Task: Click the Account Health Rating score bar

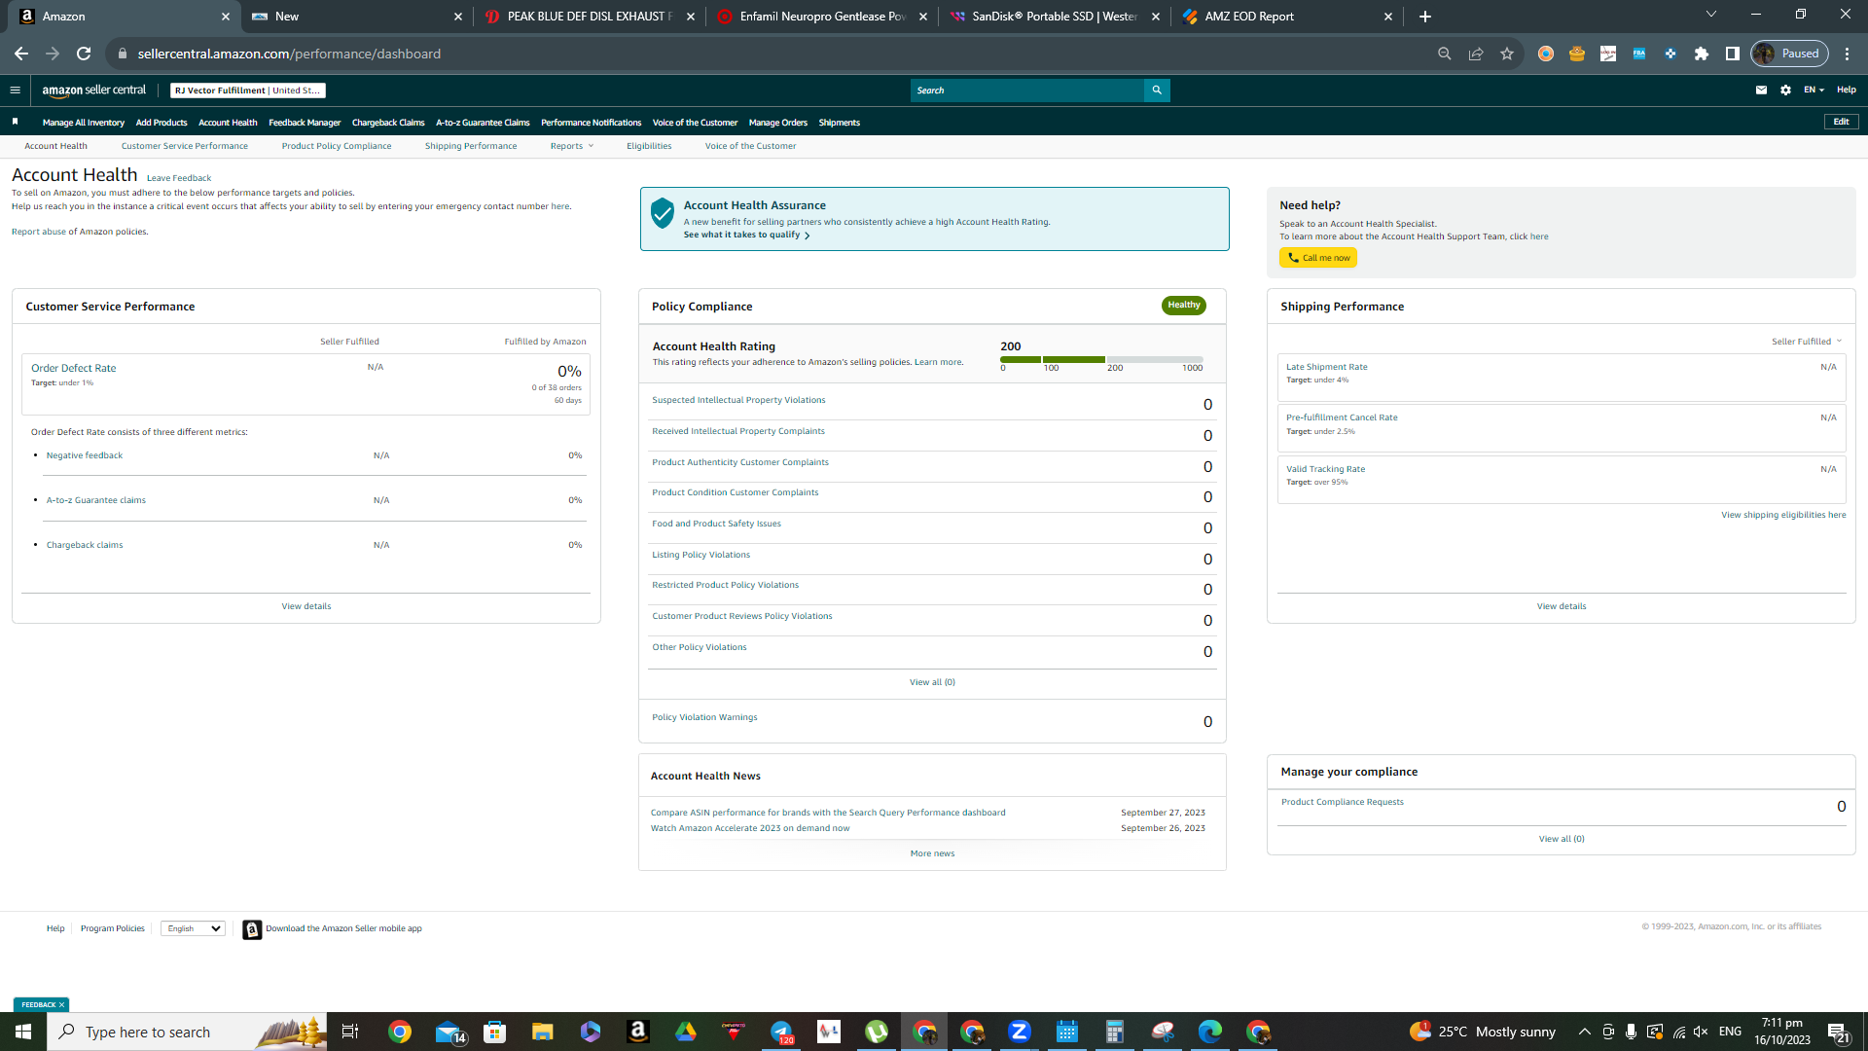Action: (1101, 359)
